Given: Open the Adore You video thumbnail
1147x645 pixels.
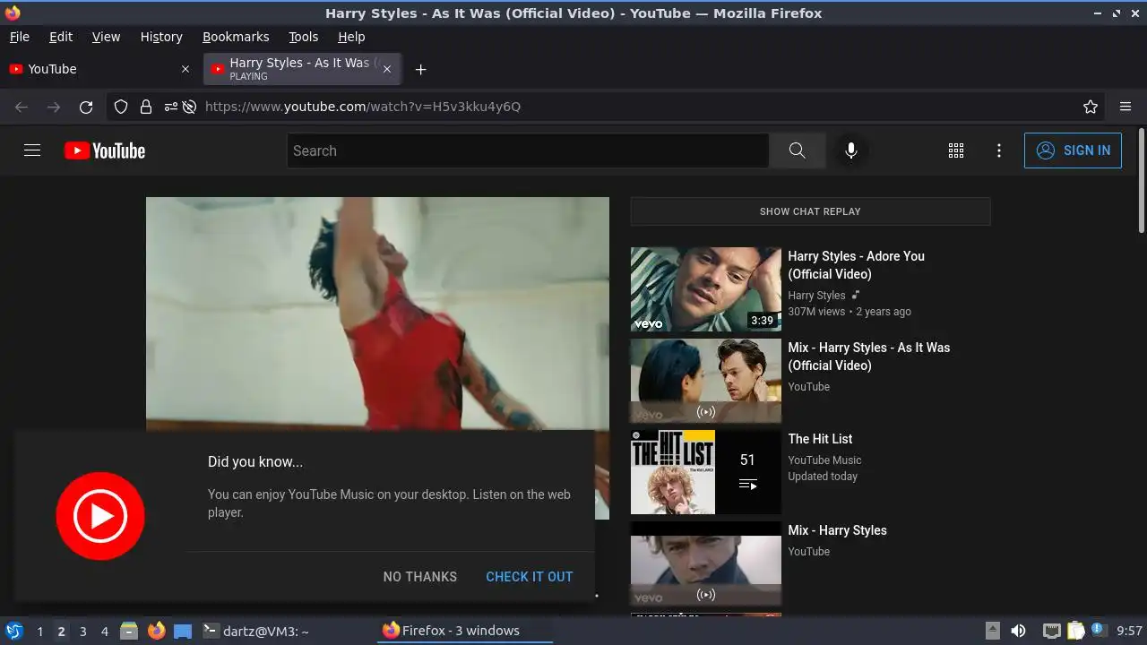Looking at the screenshot, I should 706,289.
